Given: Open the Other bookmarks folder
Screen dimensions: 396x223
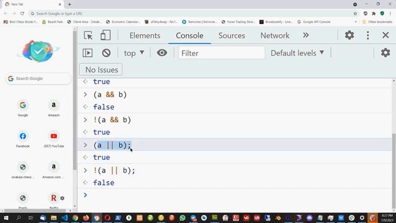Looking at the screenshot, I should pos(378,22).
